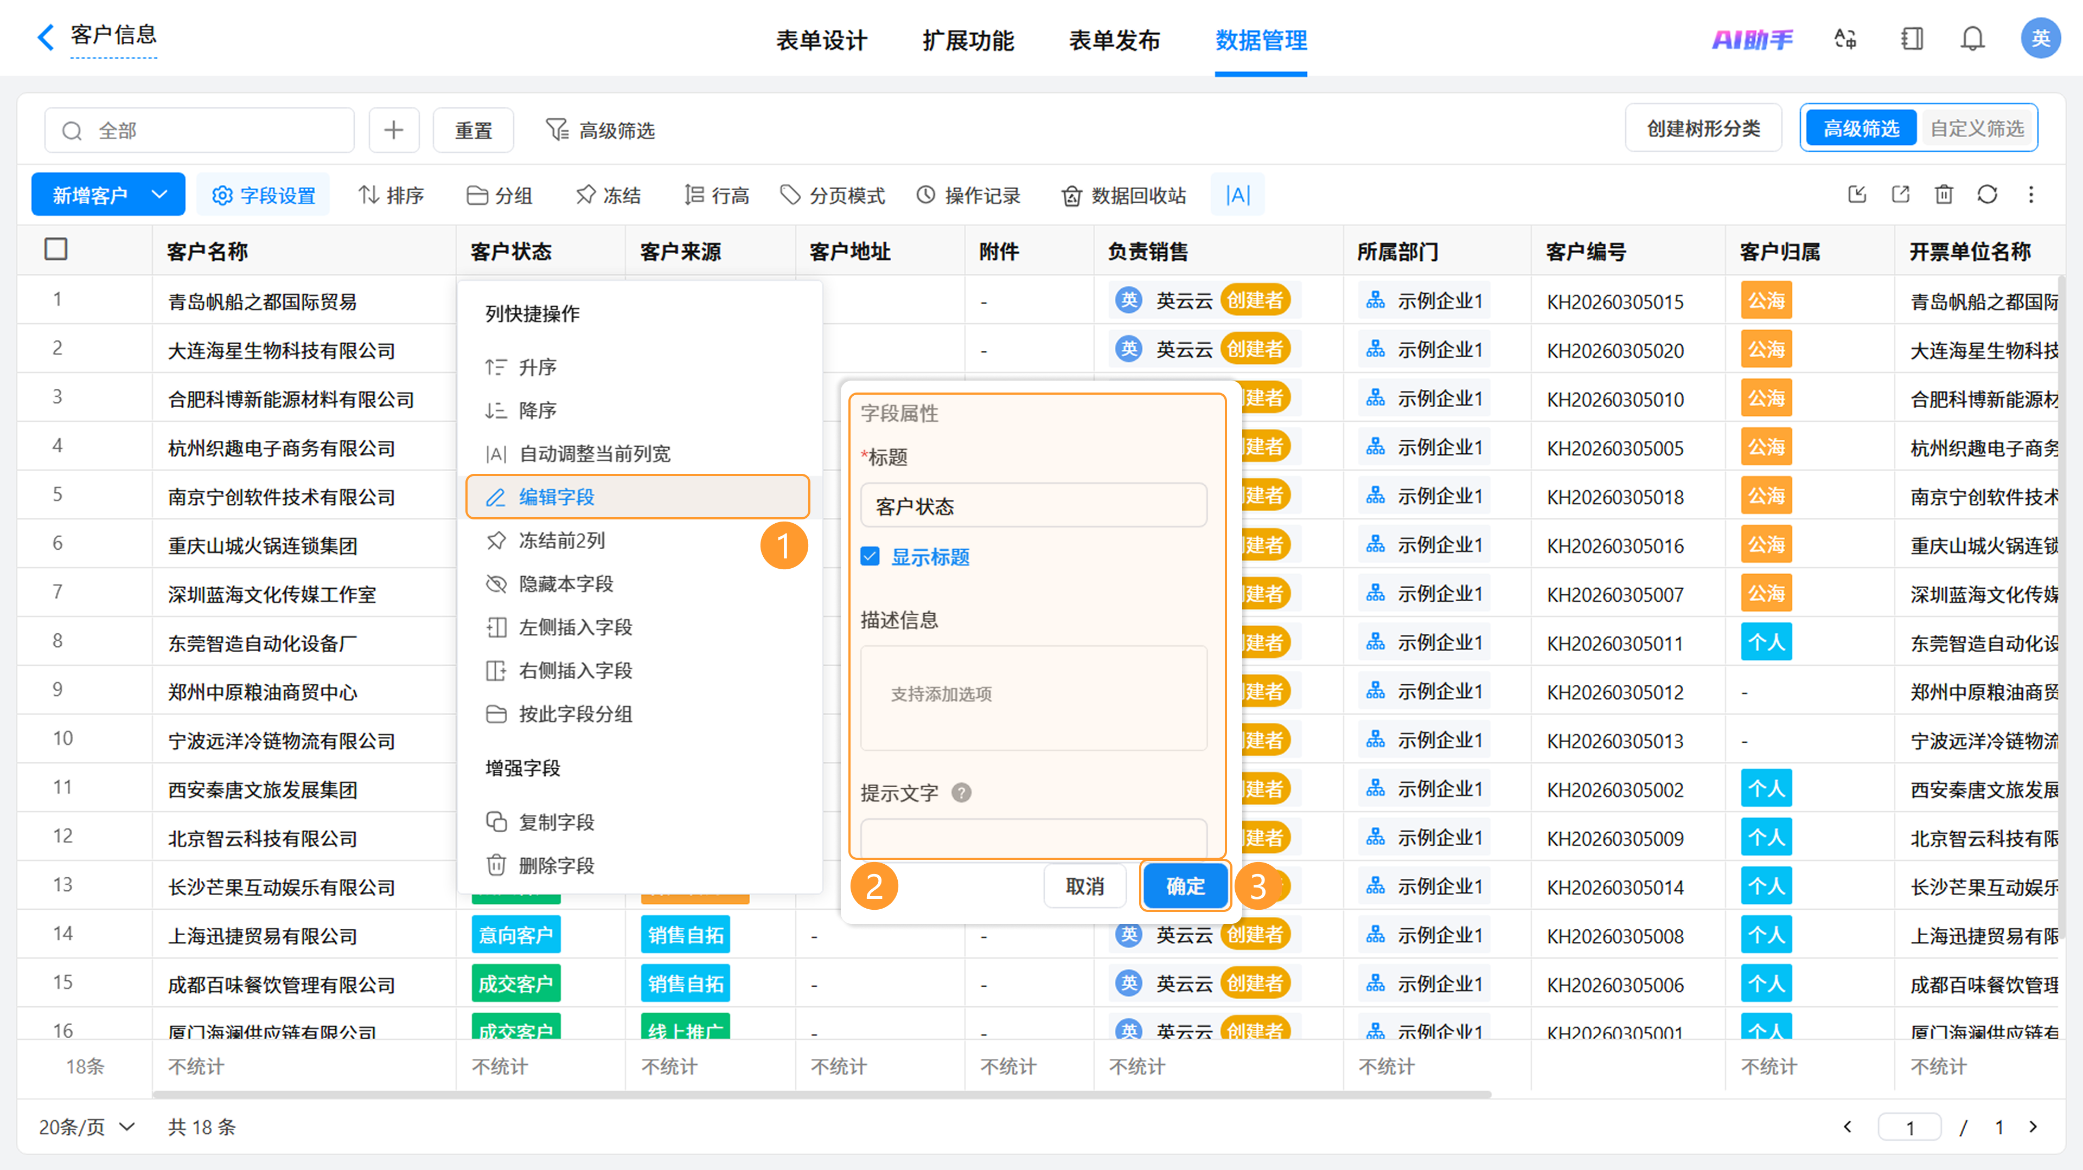Click the 冻结 freeze option
The height and width of the screenshot is (1170, 2083).
(608, 195)
